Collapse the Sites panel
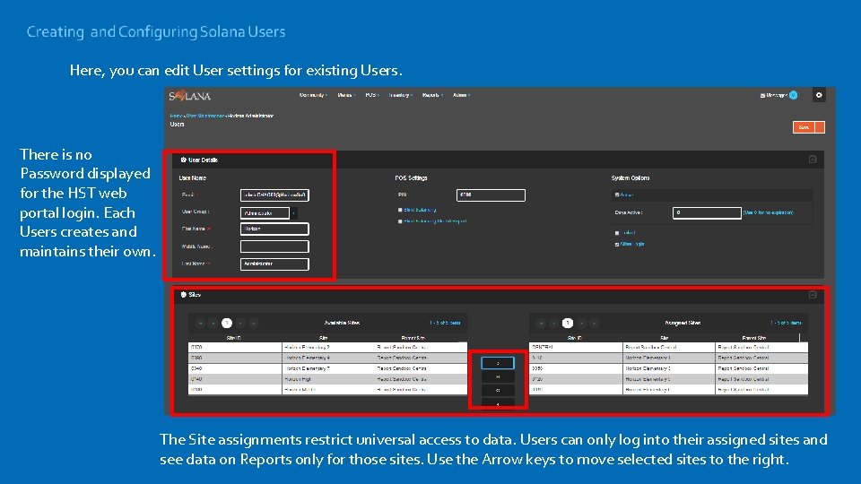861x484 pixels. coord(813,295)
